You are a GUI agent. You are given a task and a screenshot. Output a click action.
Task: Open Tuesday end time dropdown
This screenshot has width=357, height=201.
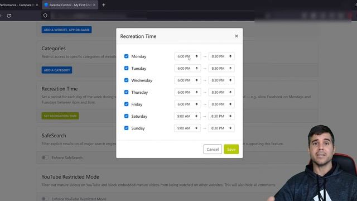(x=221, y=68)
